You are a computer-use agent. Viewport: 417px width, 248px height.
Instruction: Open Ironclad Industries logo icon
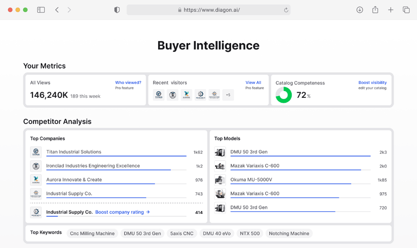coord(36,166)
